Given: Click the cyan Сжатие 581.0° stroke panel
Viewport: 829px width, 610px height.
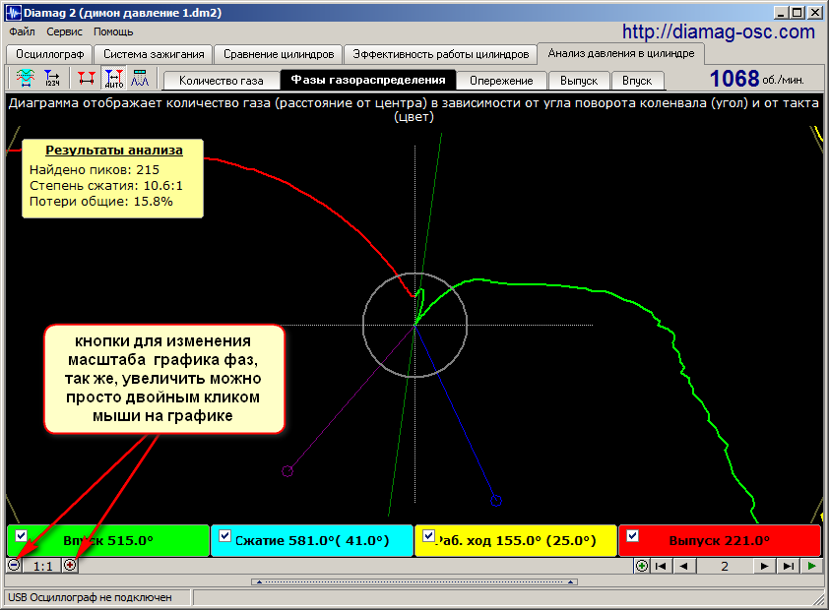Looking at the screenshot, I should tap(312, 541).
